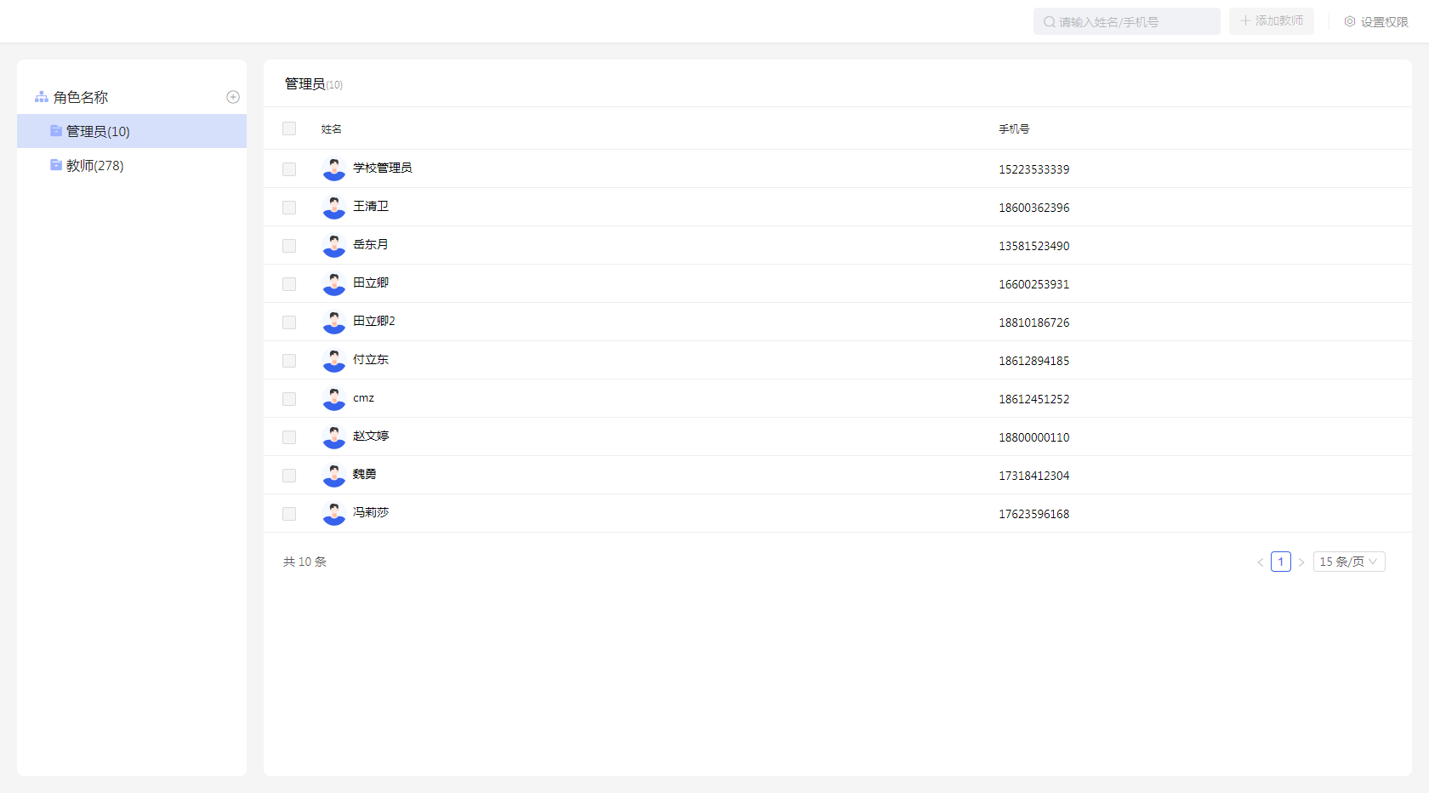1429x793 pixels.
Task: Tick the checkbox for 冯莉莎
Action: 289,514
